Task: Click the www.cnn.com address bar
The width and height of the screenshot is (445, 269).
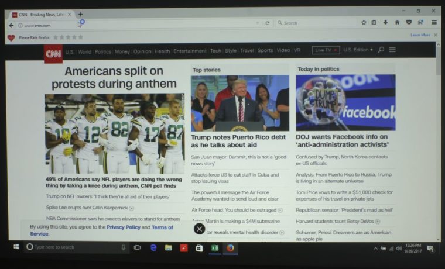Action: [136, 26]
